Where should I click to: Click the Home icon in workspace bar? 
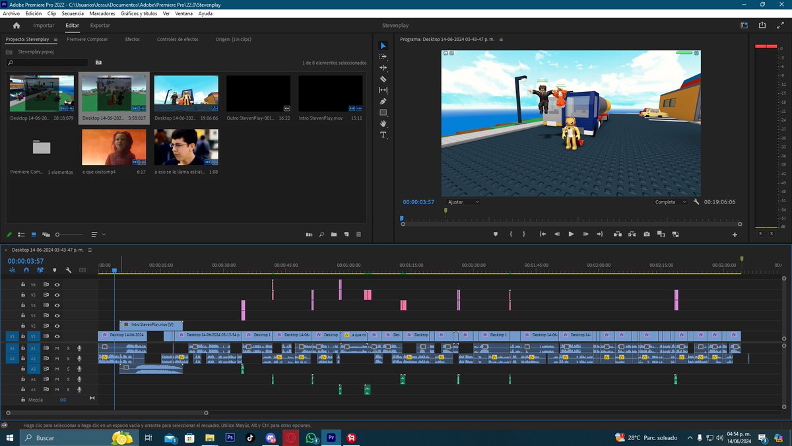coord(16,26)
